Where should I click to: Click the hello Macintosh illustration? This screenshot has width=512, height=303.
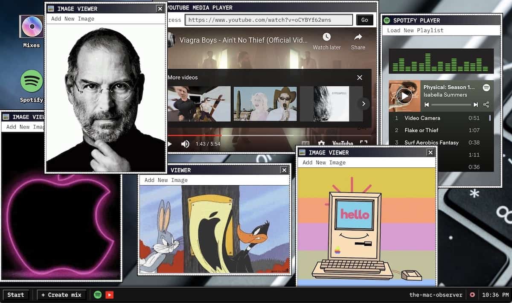pos(367,226)
